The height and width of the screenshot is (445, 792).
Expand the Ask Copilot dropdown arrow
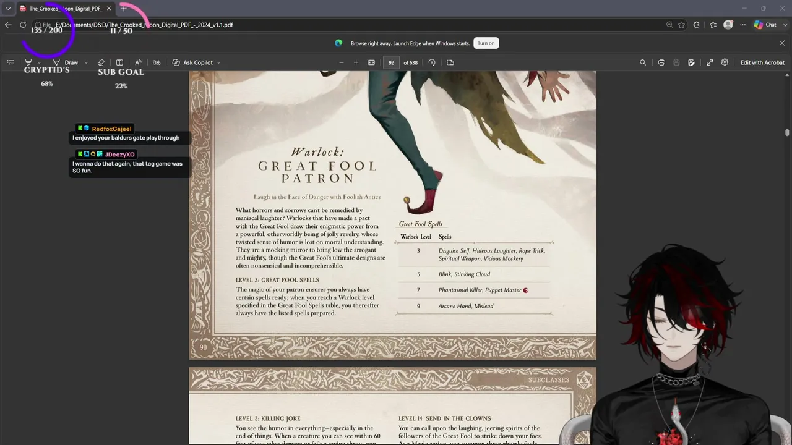[218, 62]
